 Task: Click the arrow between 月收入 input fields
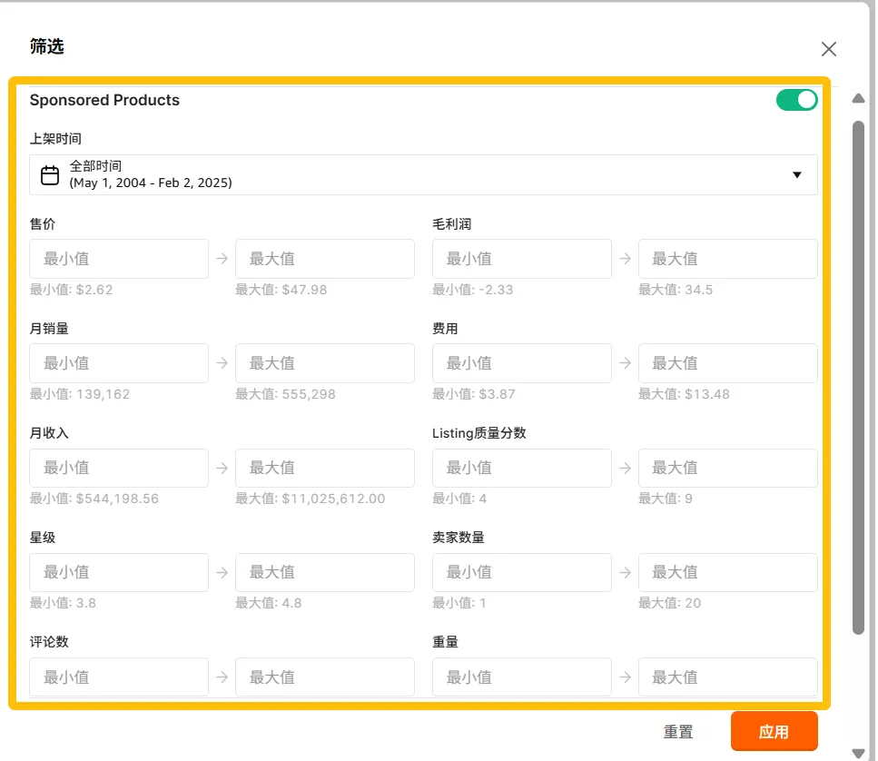(222, 468)
